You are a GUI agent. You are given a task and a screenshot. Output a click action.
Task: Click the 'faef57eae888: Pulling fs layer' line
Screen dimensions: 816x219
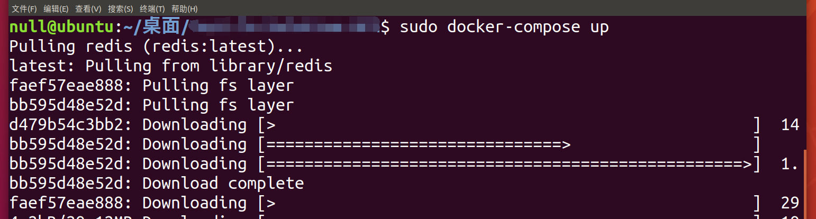(x=151, y=86)
